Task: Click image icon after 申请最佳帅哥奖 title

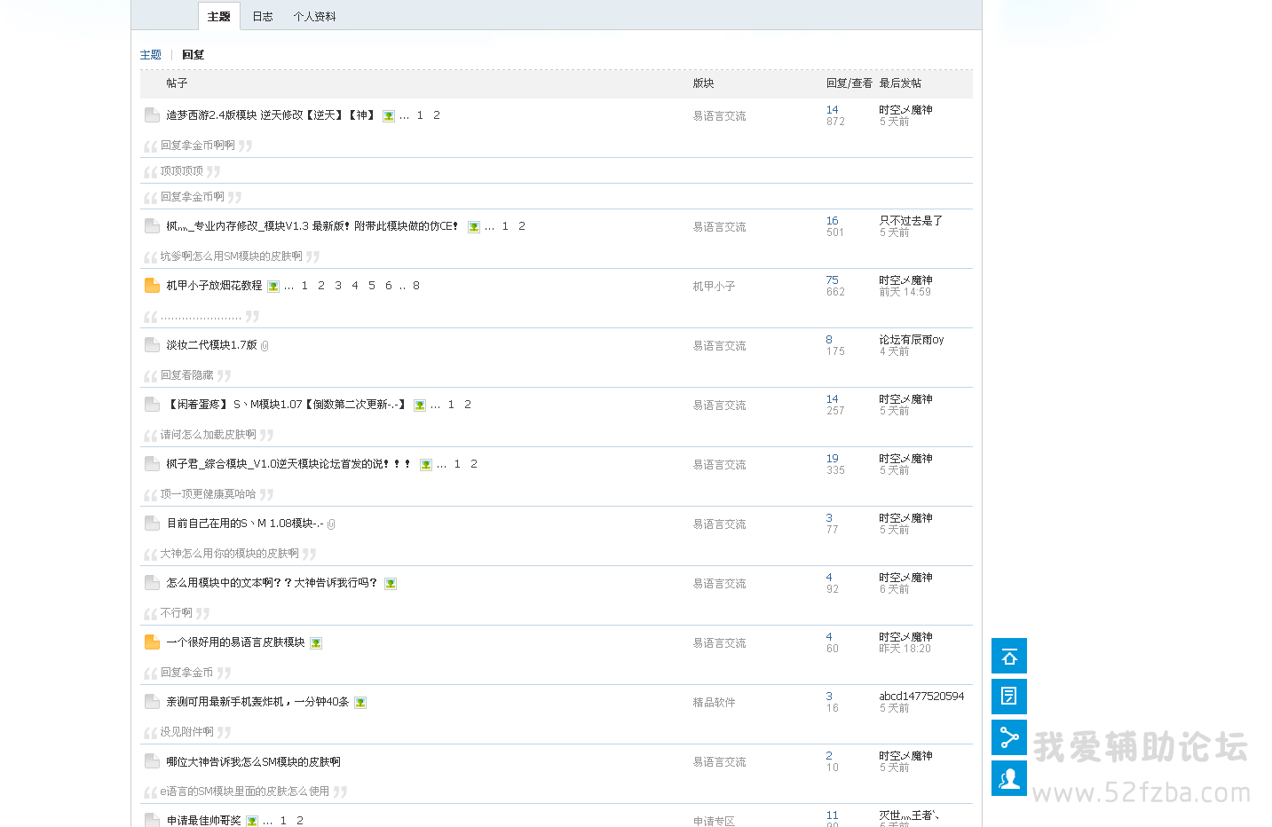Action: tap(252, 821)
